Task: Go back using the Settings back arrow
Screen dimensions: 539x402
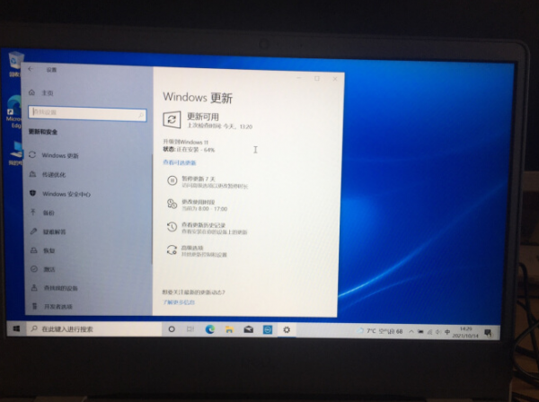Action: (x=31, y=69)
